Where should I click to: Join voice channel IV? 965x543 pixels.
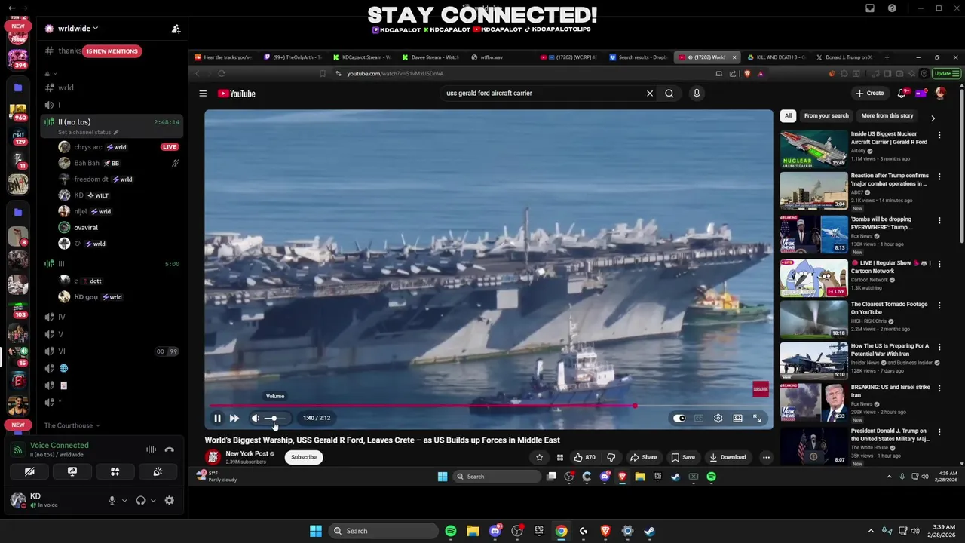[x=113, y=318]
